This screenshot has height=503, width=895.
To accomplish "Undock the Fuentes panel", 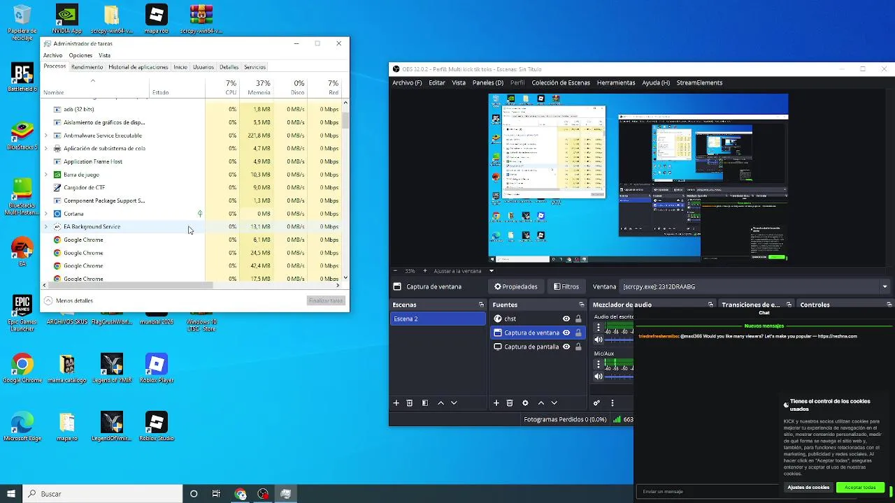I will pos(582,305).
